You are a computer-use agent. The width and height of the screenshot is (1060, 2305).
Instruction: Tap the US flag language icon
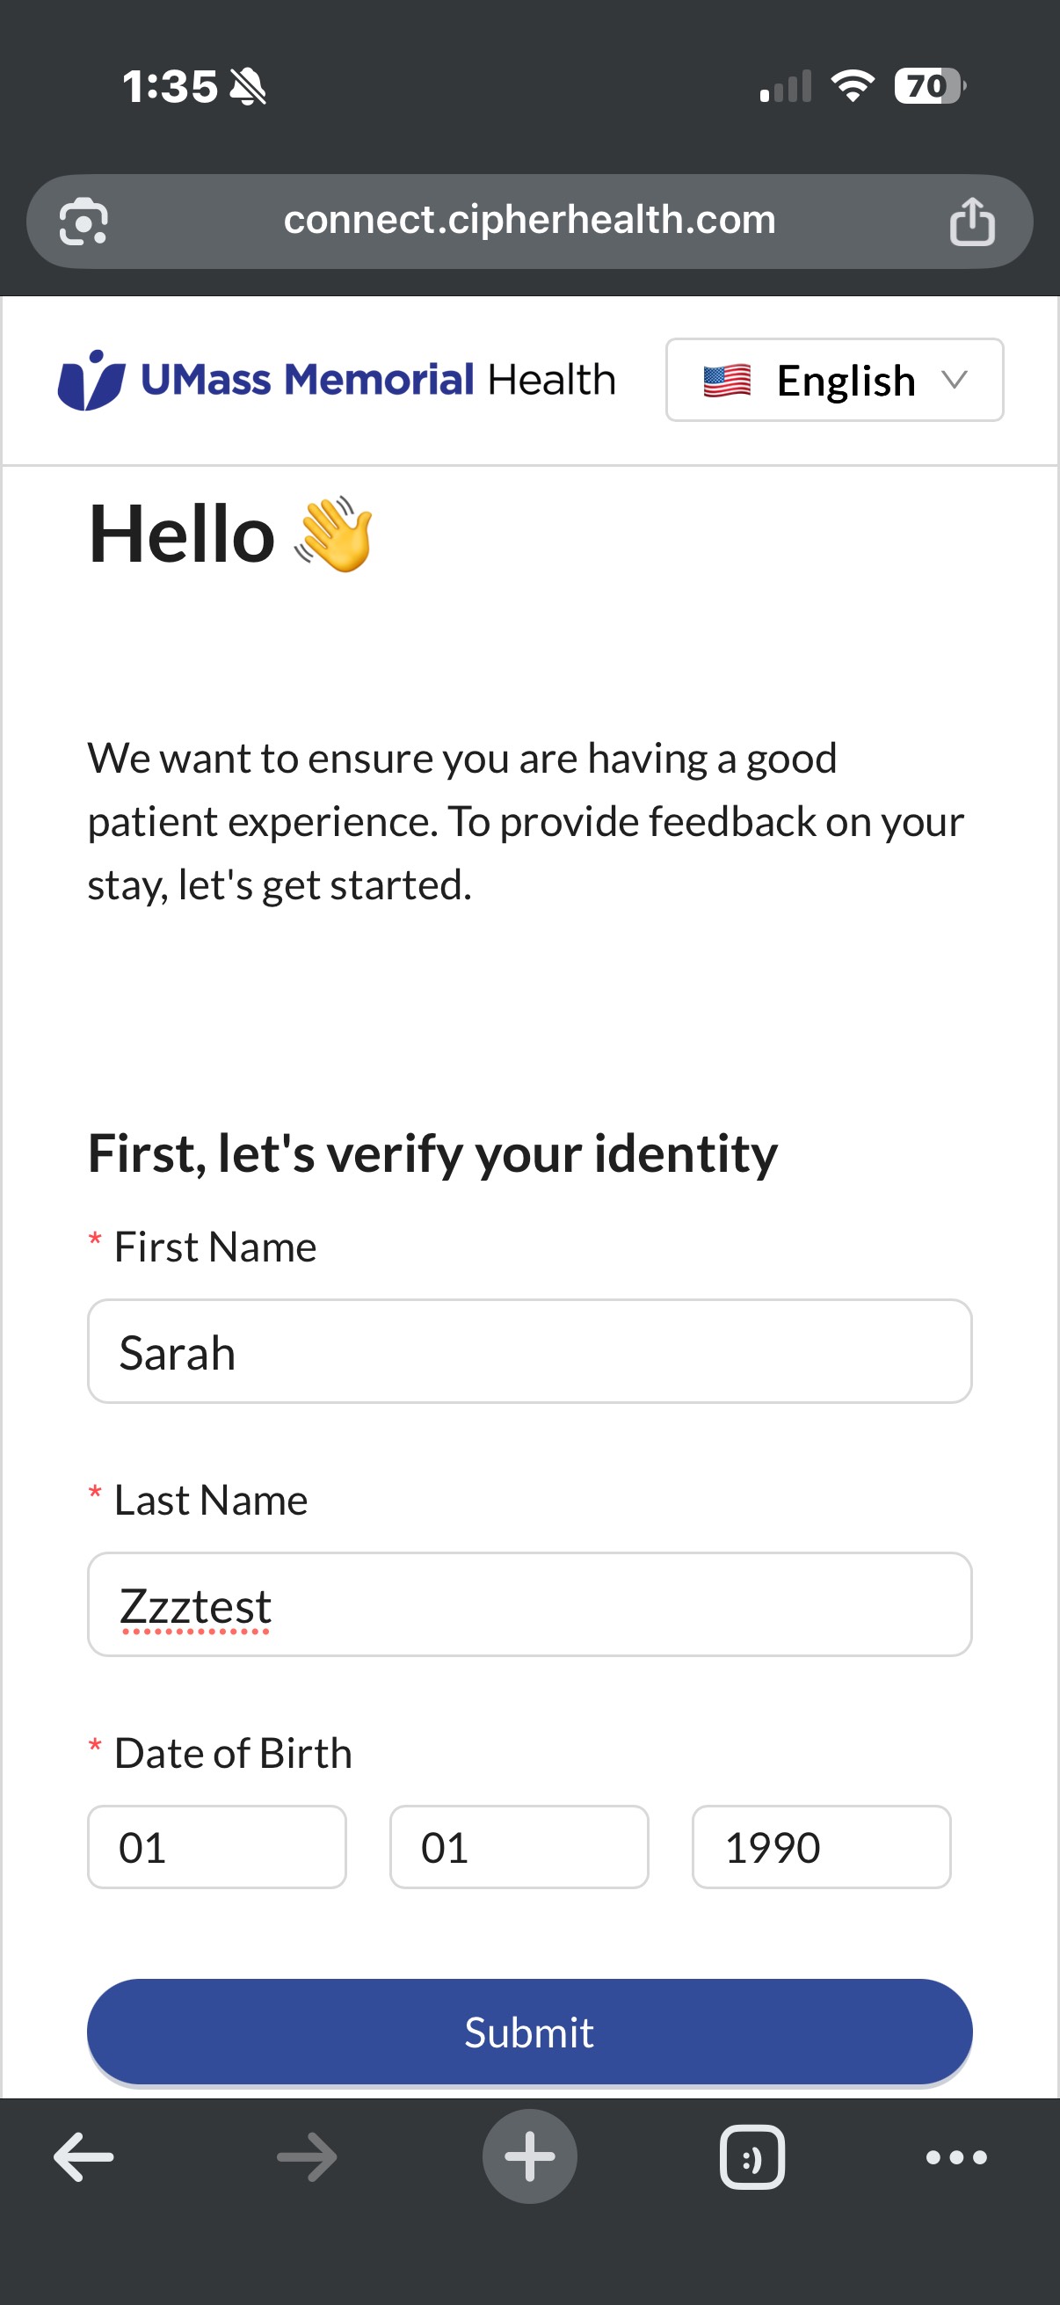(726, 380)
